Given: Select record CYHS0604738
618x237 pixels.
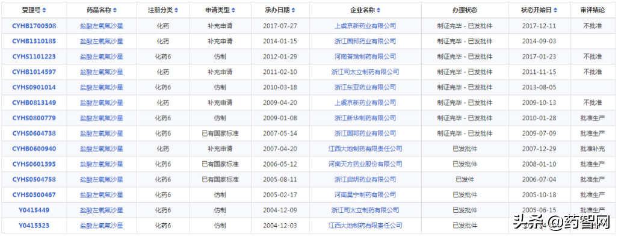Looking at the screenshot, I should coord(34,134).
